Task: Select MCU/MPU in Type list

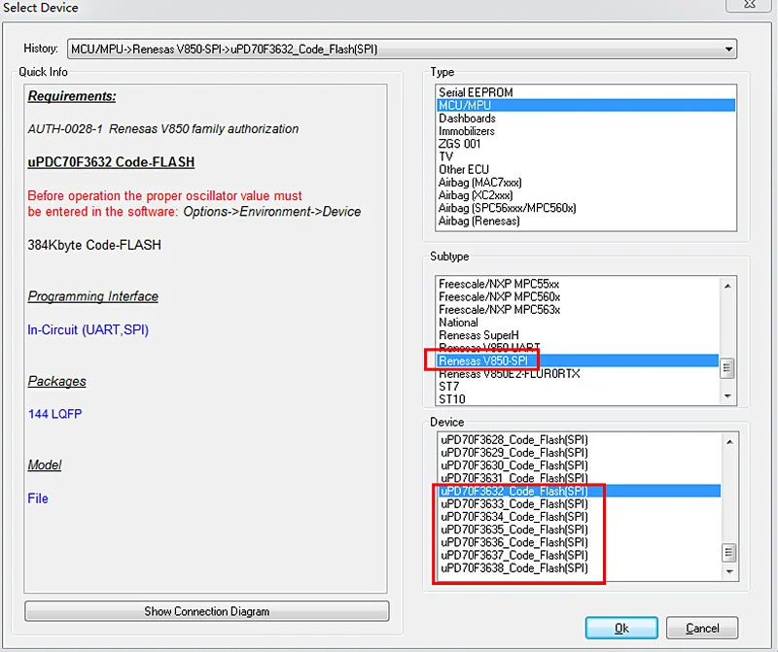Action: pos(585,105)
